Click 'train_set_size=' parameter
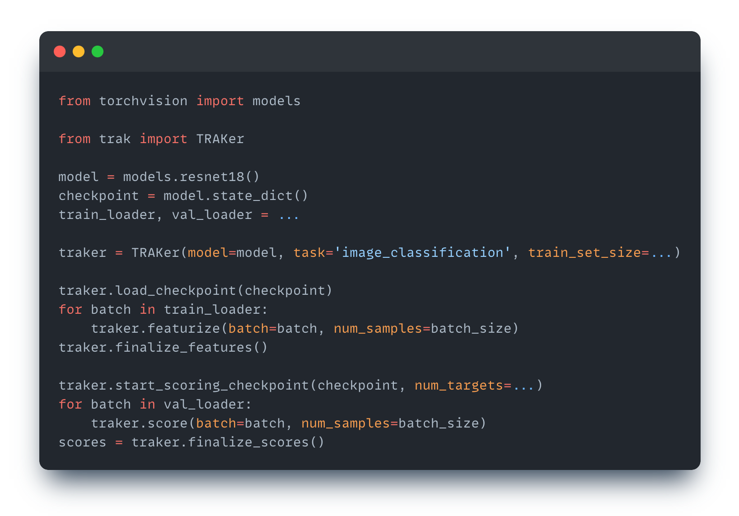 pyautogui.click(x=589, y=252)
